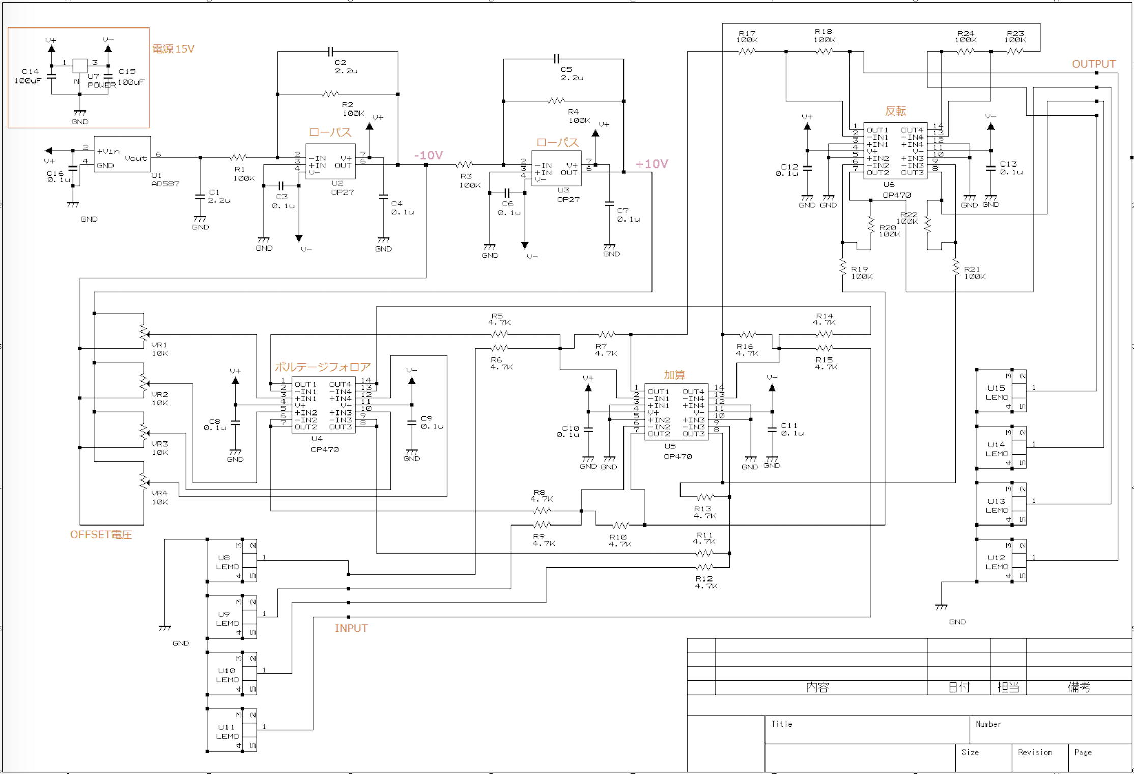Click the VR1 10K potentiometer symbol

click(144, 334)
